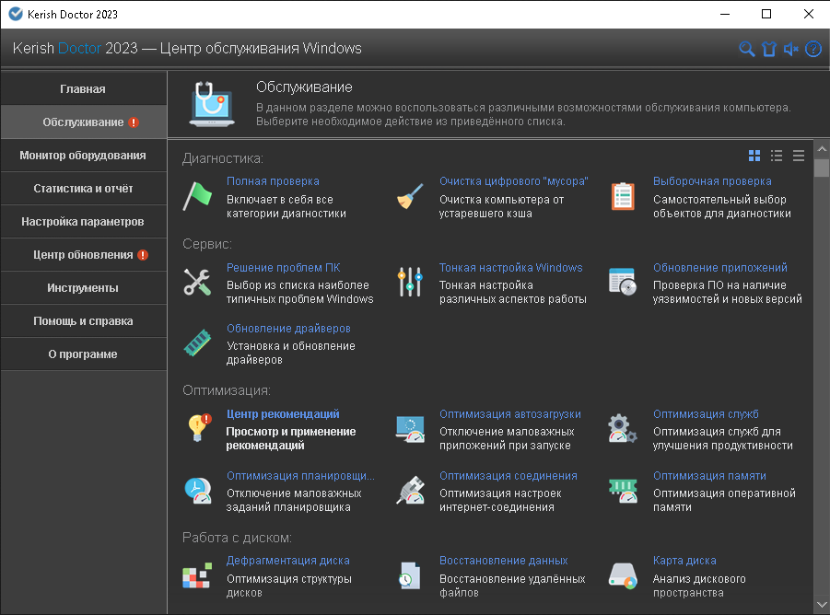Image resolution: width=830 pixels, height=615 pixels.
Task: Open Помощь и справка section
Action: tap(83, 321)
